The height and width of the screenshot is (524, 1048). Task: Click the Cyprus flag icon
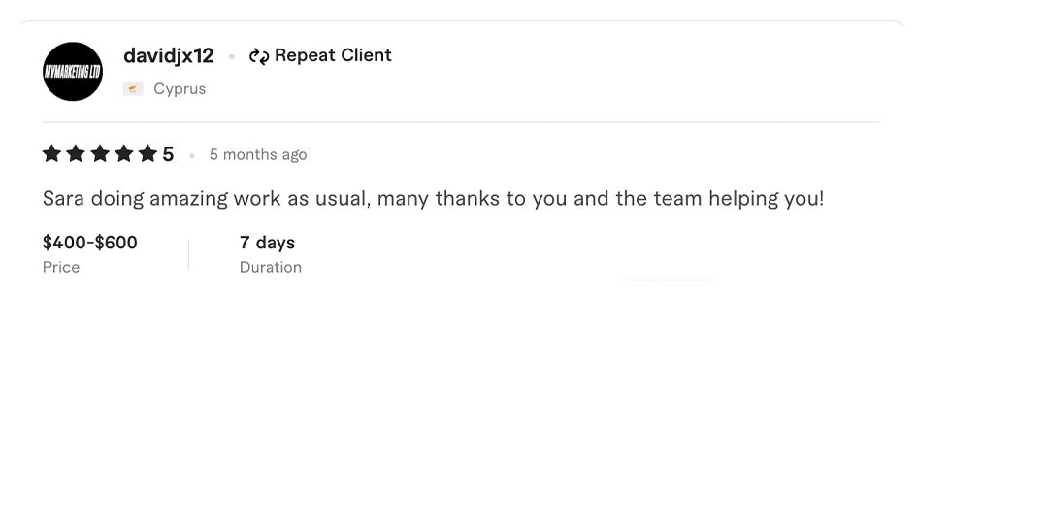click(134, 89)
